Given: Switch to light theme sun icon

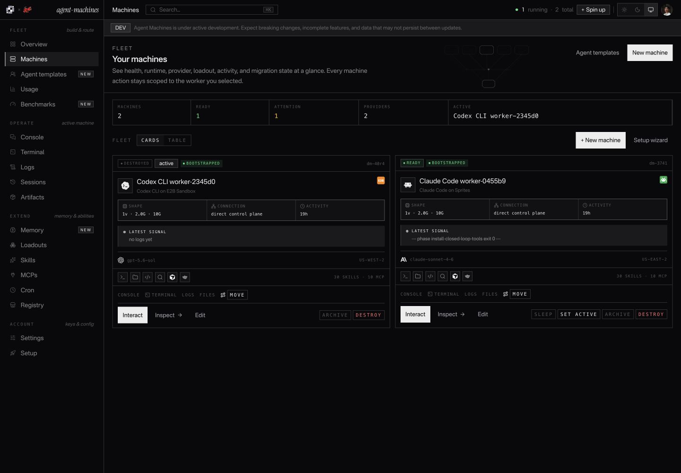Looking at the screenshot, I should (x=624, y=9).
